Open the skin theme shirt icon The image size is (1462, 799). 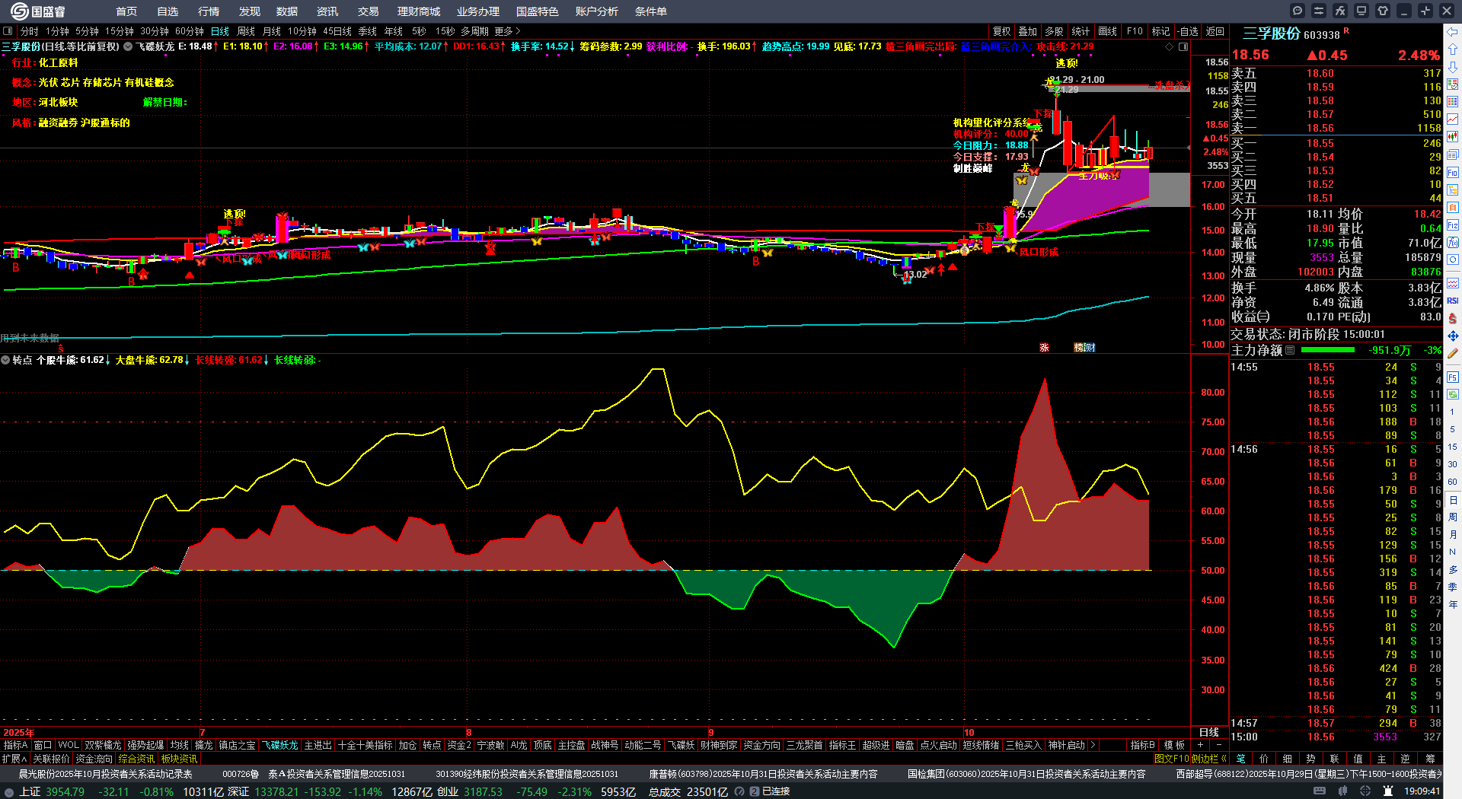point(1383,11)
